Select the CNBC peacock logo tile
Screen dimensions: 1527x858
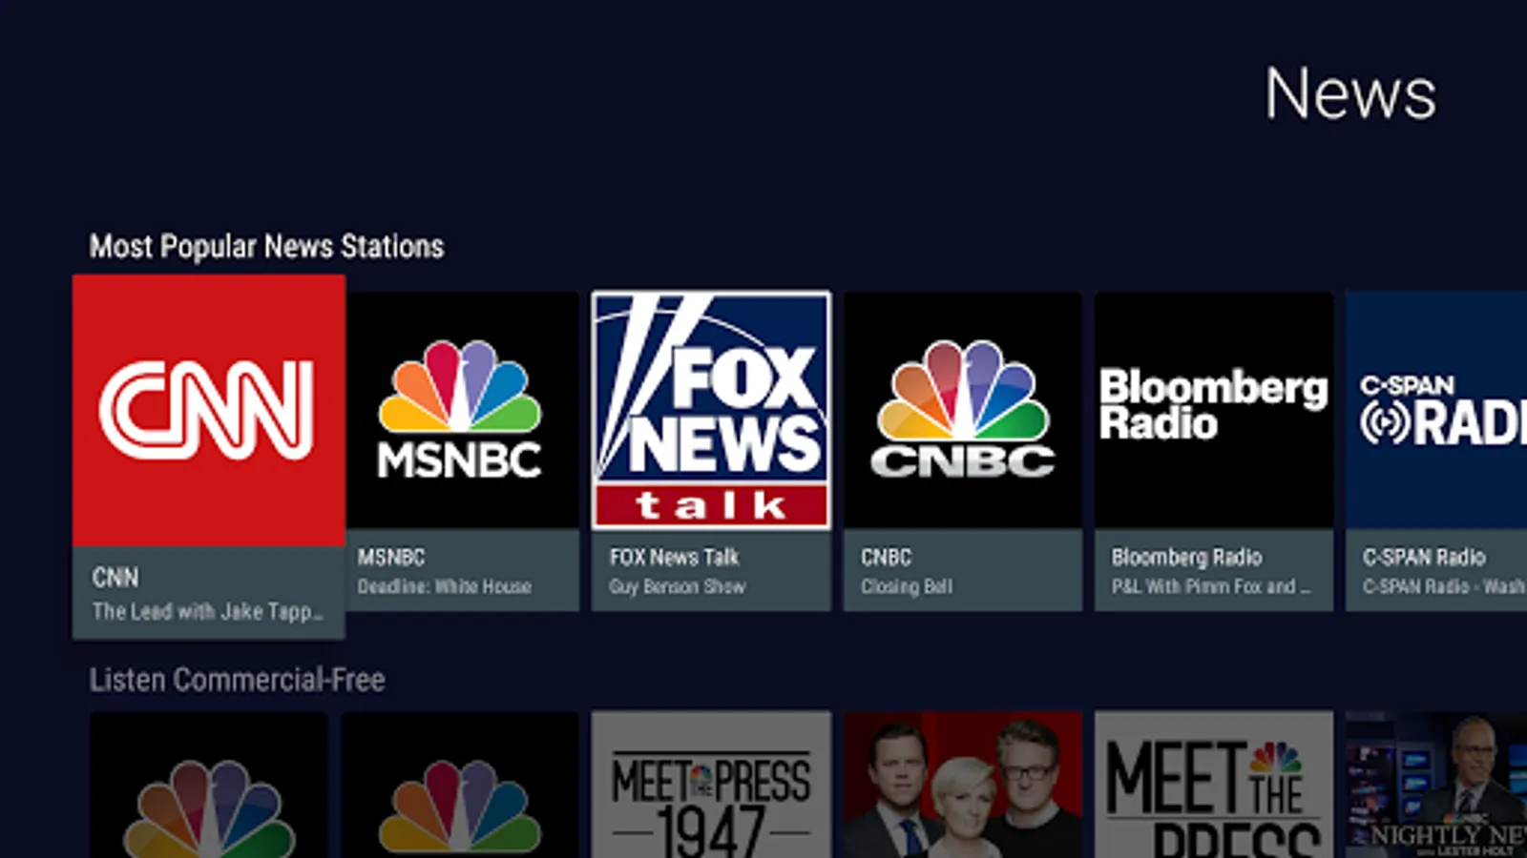(x=963, y=410)
